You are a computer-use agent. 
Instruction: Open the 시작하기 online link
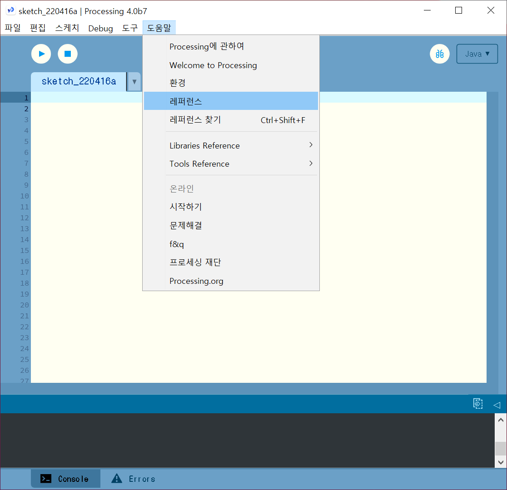231,207
